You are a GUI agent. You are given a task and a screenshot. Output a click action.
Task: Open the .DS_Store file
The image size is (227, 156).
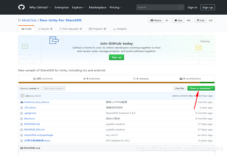coord(30,108)
